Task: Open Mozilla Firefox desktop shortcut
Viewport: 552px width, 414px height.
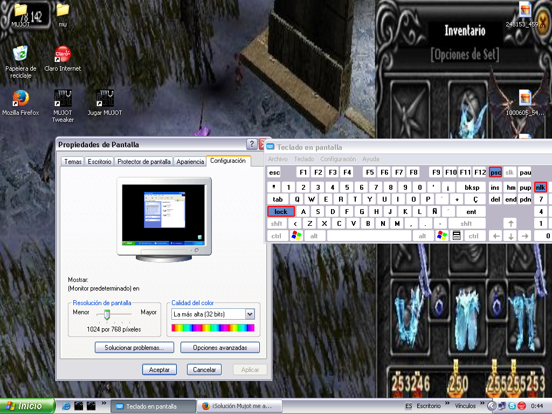Action: click(x=20, y=99)
